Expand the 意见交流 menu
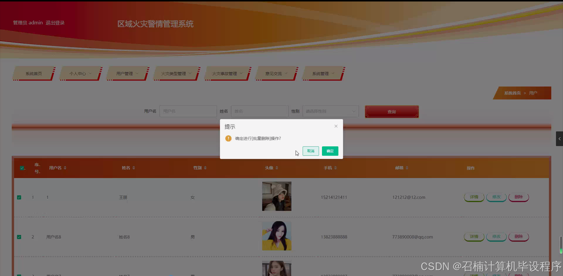Viewport: 563px width, 276px height. [x=277, y=74]
